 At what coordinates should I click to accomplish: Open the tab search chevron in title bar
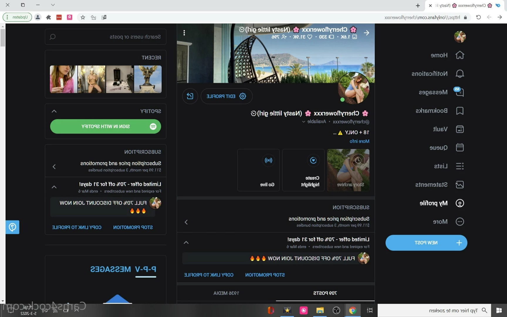[x=53, y=5]
